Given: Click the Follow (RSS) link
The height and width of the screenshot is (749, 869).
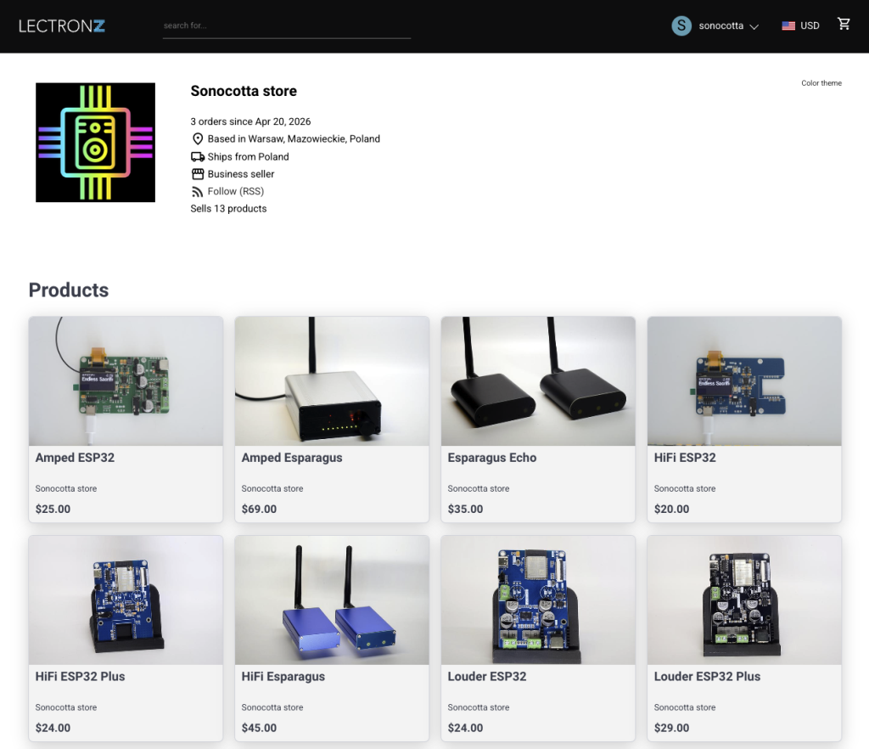Looking at the screenshot, I should [x=235, y=192].
